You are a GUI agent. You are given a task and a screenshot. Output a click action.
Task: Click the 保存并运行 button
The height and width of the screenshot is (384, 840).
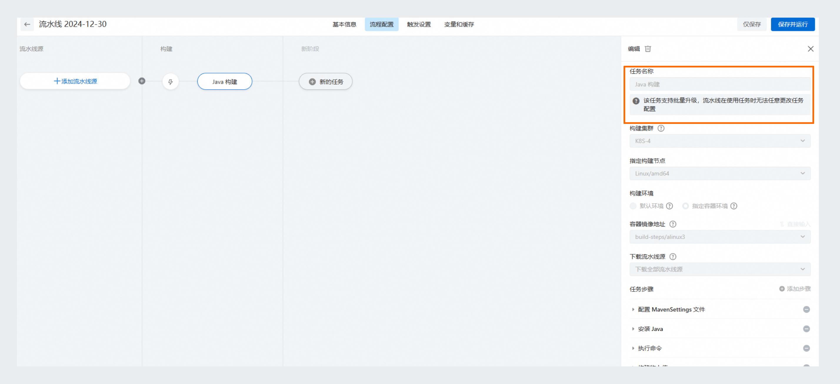792,24
